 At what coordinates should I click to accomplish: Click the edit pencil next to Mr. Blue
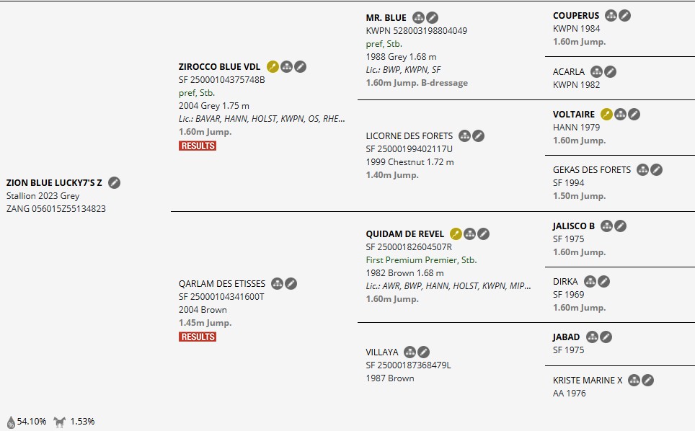click(432, 18)
